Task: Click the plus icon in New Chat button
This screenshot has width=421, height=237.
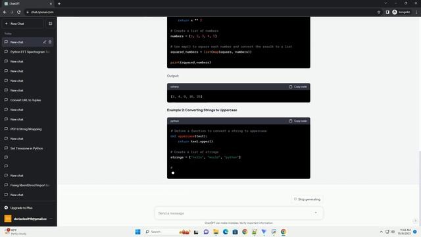Action: (x=7, y=24)
